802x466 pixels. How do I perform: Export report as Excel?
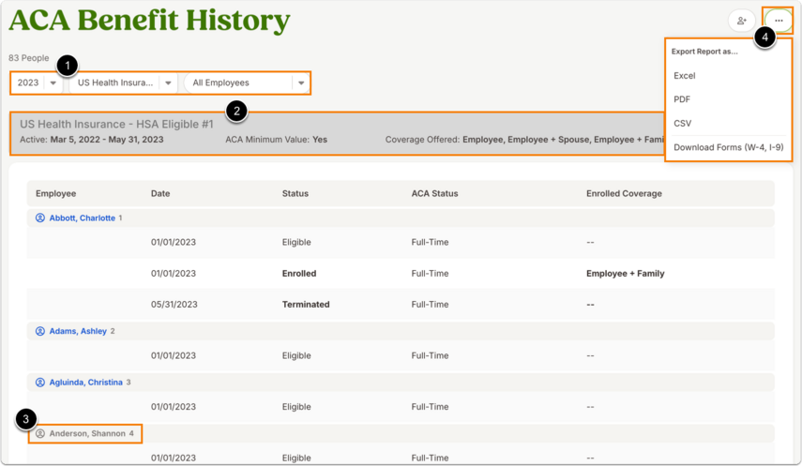(685, 76)
